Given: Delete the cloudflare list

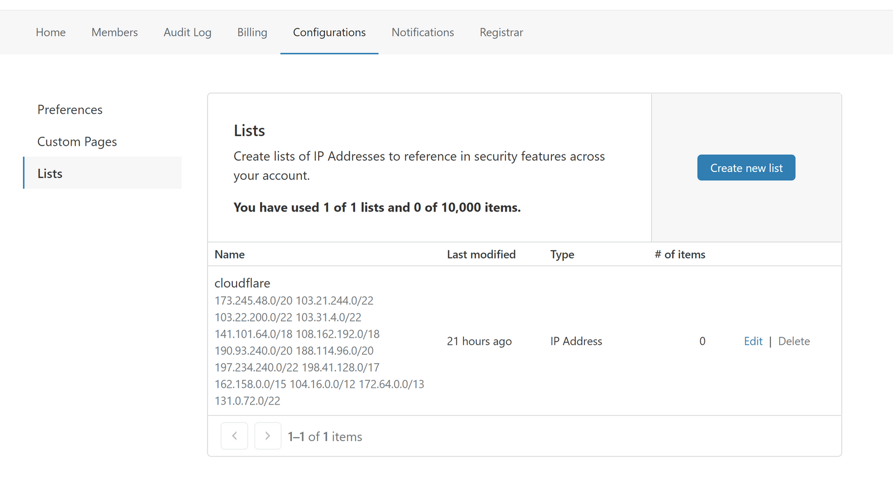Looking at the screenshot, I should [x=794, y=341].
